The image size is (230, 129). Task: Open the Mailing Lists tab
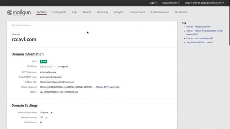59,12
